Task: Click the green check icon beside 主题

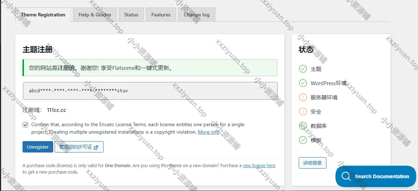Action: tap(303, 69)
